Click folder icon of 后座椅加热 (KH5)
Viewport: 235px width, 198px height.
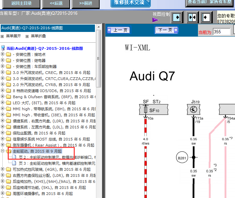click(8, 182)
